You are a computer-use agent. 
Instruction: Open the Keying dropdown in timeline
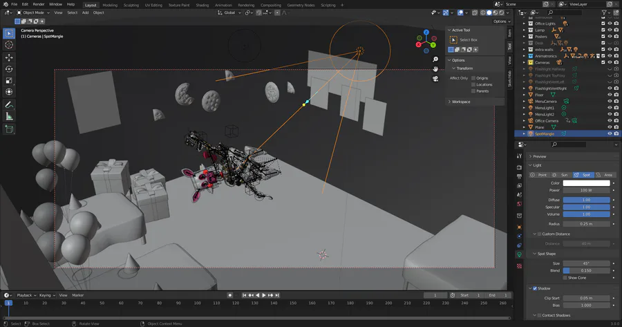point(47,295)
